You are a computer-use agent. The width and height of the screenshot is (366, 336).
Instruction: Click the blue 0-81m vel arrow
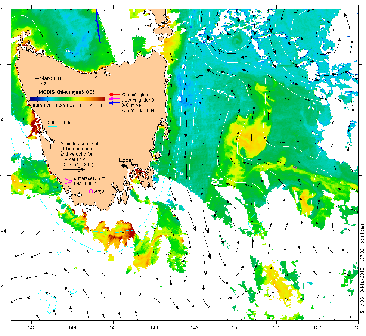pyautogui.click(x=114, y=103)
